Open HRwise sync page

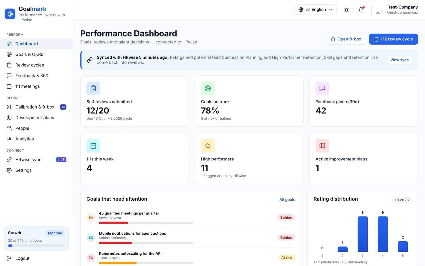click(x=36, y=160)
